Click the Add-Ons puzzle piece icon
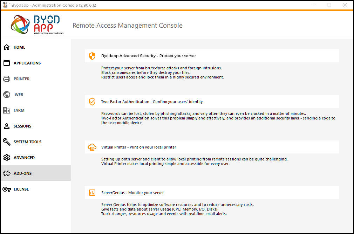Screen dimensions: 354x234 click(7, 173)
